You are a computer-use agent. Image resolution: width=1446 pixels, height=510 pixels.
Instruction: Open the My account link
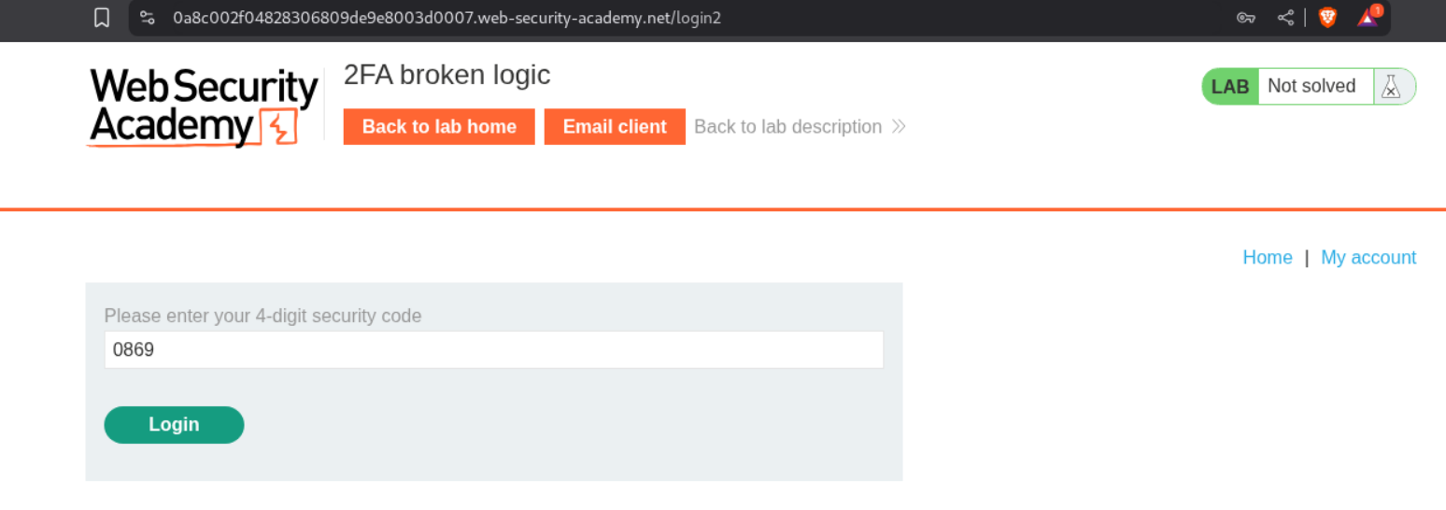click(1368, 258)
